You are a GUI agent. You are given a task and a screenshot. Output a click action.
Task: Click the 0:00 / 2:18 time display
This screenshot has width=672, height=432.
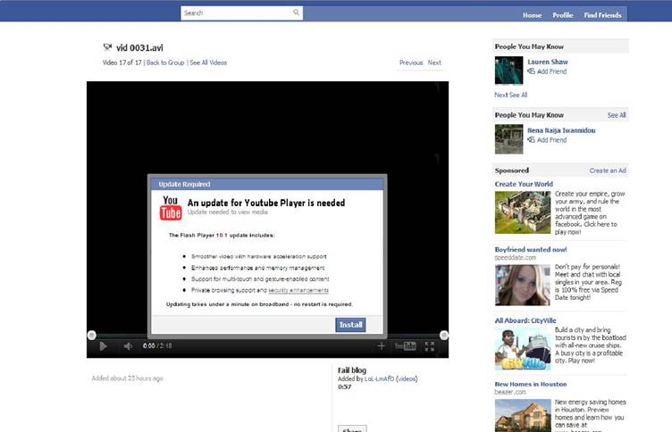click(157, 346)
